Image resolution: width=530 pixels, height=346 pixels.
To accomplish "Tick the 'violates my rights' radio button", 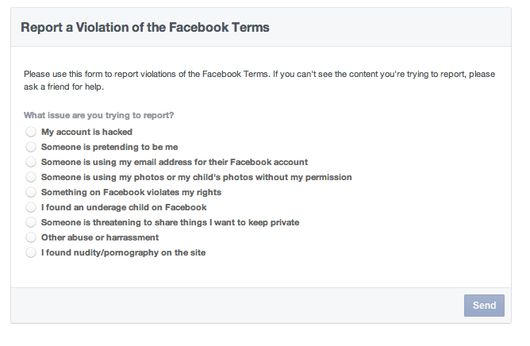I will (31, 192).
